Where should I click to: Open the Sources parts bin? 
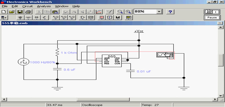click(21, 18)
